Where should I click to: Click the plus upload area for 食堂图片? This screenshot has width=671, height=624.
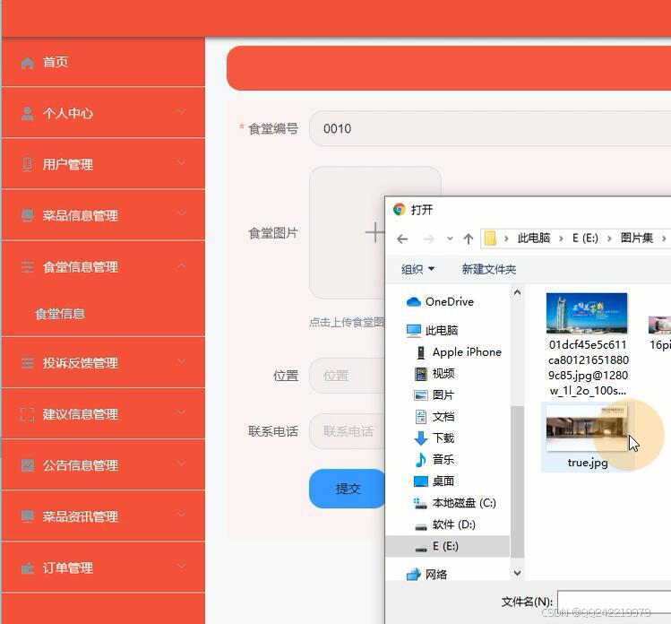click(374, 232)
